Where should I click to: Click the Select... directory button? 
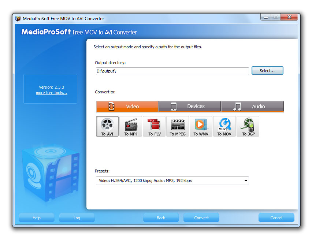tap(267, 71)
